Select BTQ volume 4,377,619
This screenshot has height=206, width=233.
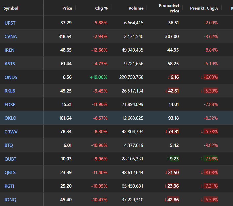[134, 145]
